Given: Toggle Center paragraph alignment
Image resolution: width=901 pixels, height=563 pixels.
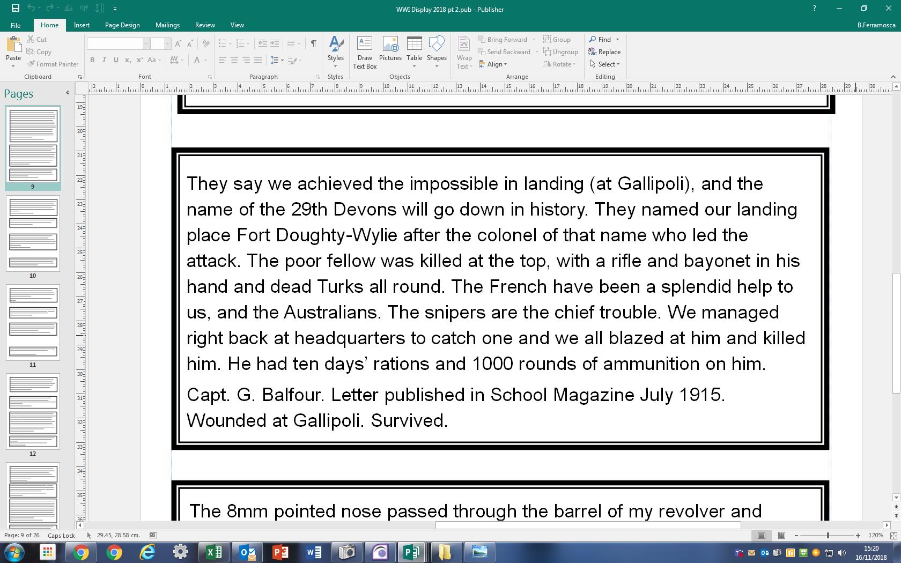Looking at the screenshot, I should tap(234, 60).
